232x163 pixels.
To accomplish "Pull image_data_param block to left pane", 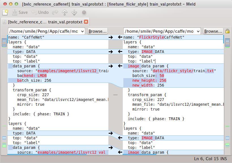I will (120, 66).
